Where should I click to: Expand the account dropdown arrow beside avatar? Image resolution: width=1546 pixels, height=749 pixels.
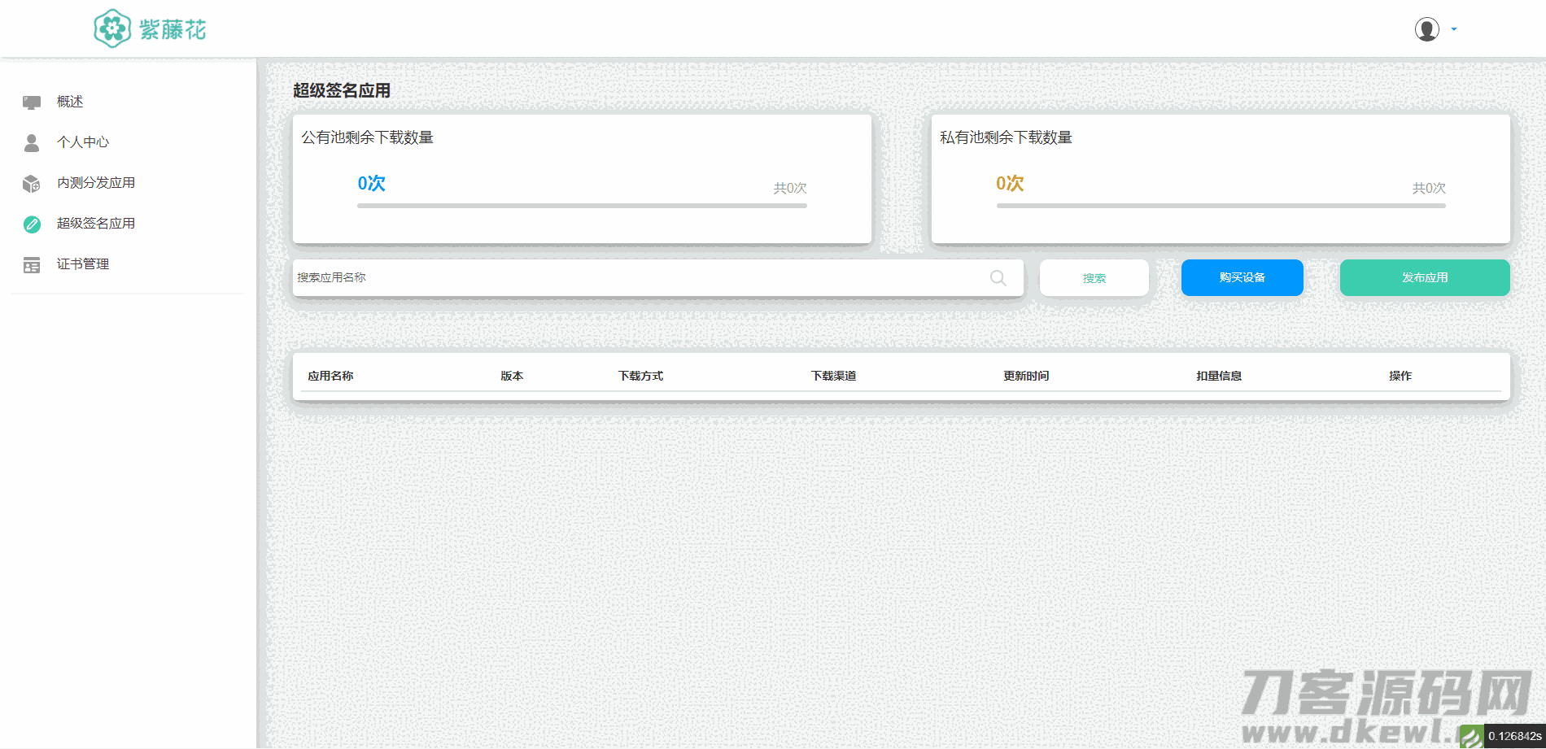click(1454, 29)
